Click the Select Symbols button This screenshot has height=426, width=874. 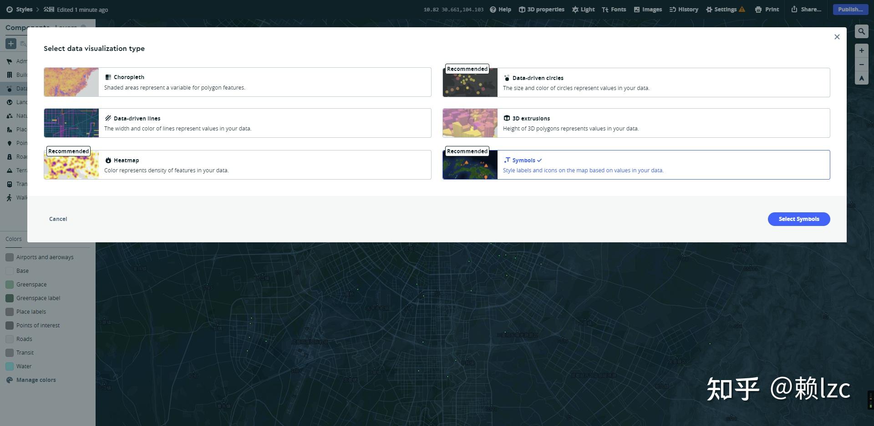[x=798, y=219]
